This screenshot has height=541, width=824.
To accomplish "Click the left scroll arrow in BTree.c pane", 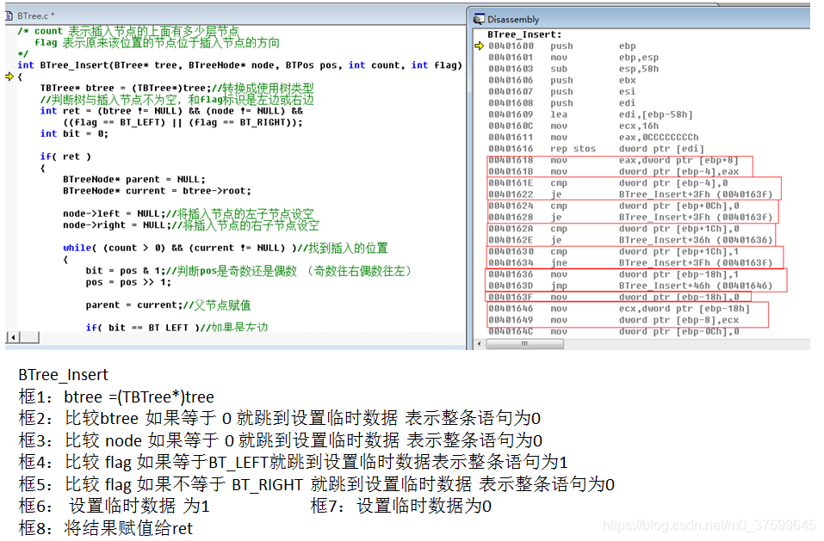I will 13,337.
